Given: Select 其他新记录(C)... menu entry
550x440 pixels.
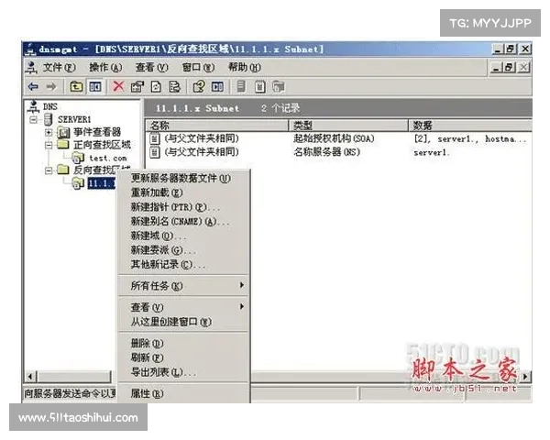Looking at the screenshot, I should tap(184, 265).
